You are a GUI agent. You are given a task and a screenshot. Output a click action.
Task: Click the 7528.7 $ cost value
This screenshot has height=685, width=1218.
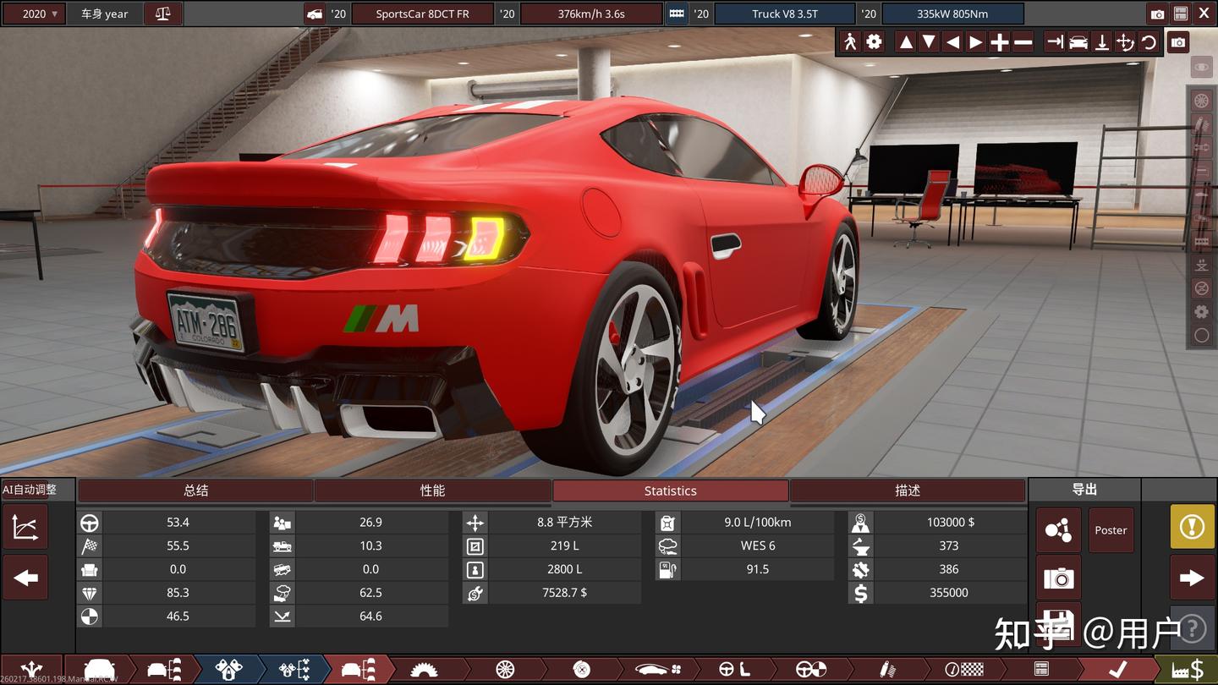(564, 593)
